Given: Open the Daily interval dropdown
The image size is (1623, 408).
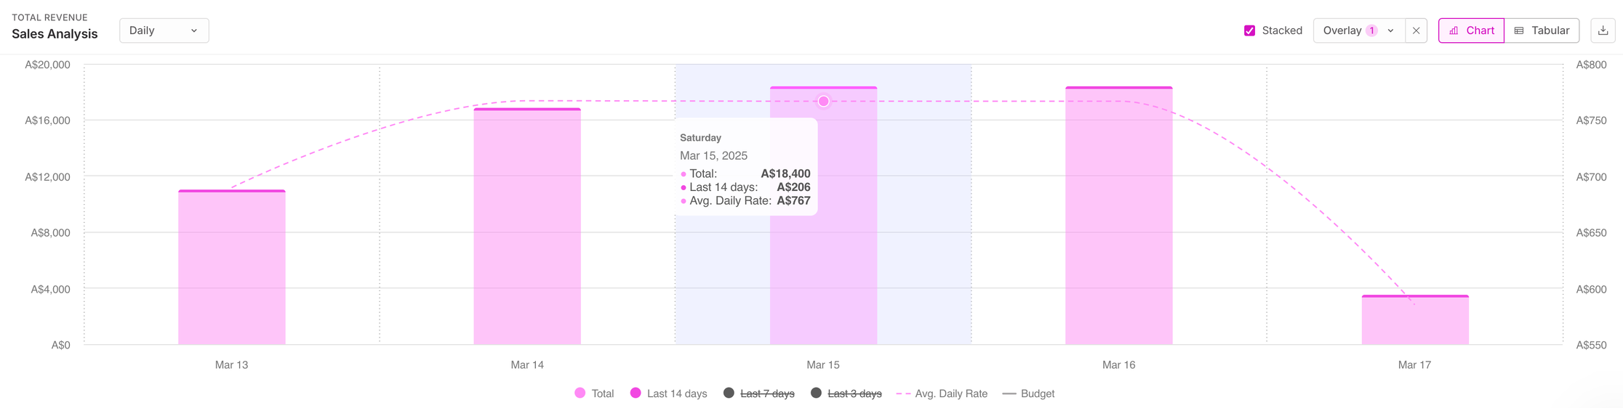Looking at the screenshot, I should [164, 30].
